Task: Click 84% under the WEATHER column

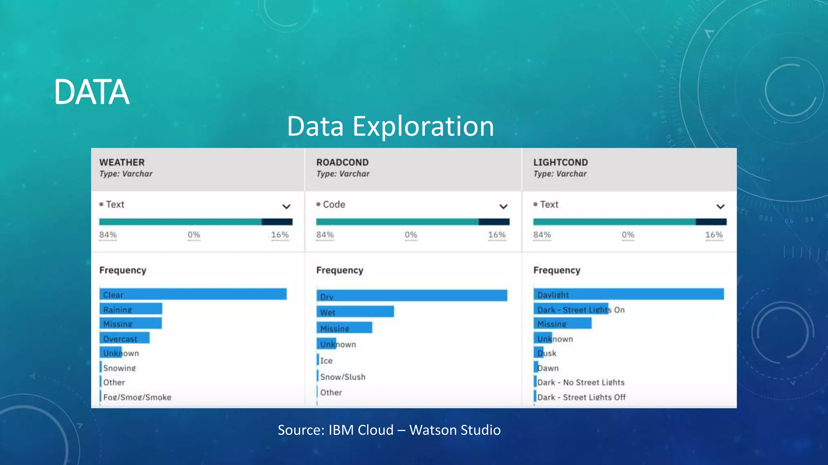Action: click(x=108, y=235)
